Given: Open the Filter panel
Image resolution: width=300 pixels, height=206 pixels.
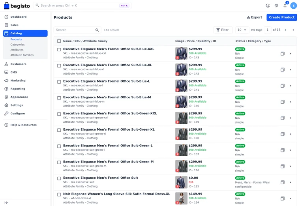Looking at the screenshot, I should coord(223,30).
